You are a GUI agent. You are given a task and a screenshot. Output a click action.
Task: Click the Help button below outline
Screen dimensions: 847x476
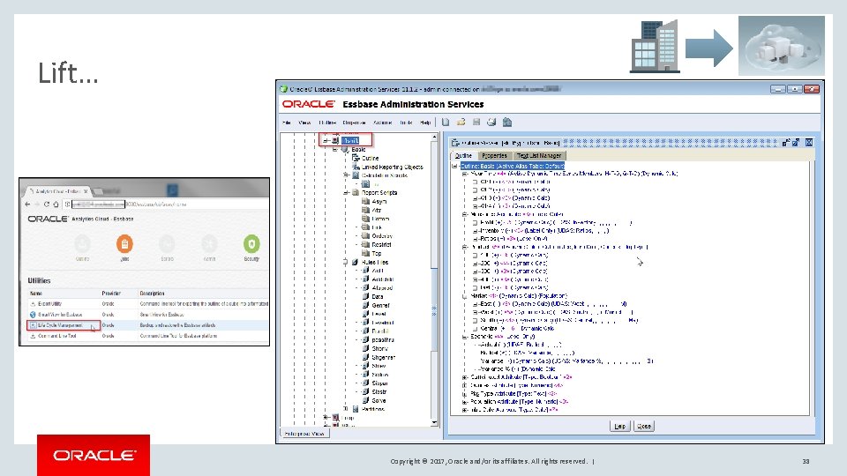pos(619,427)
